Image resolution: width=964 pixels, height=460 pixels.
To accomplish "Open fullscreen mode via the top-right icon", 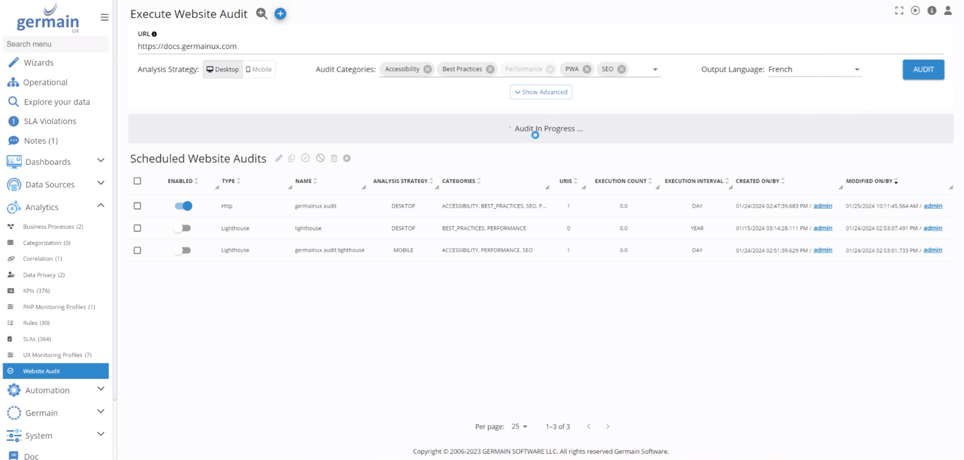I will (x=899, y=11).
